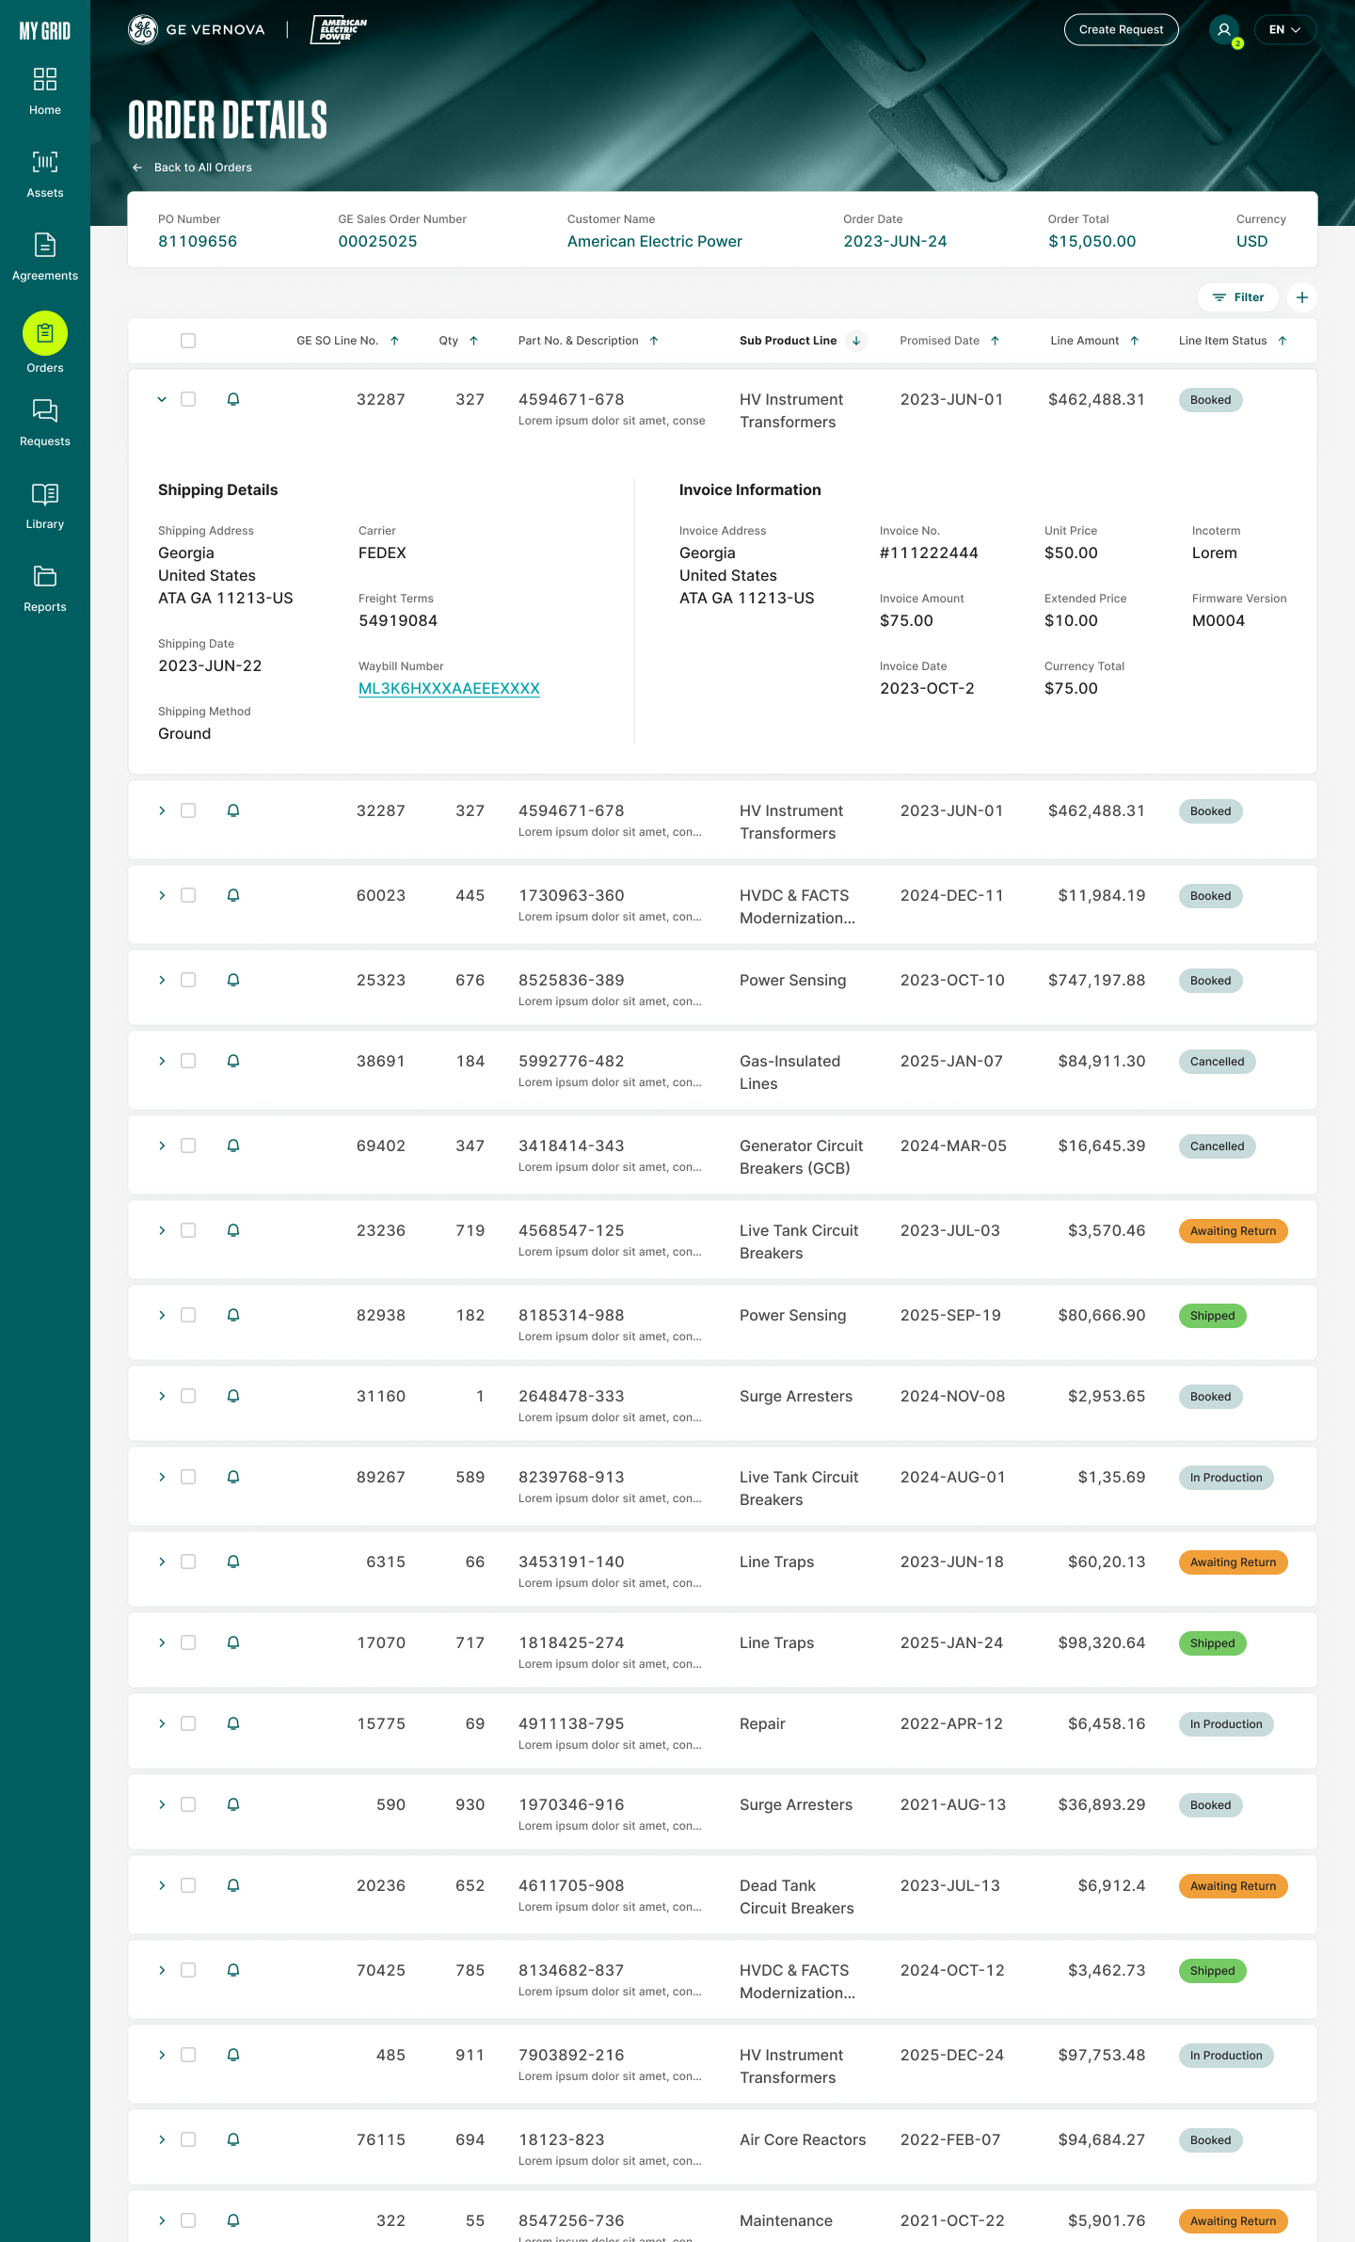Sort by GE SO Line No. arrow

(395, 341)
